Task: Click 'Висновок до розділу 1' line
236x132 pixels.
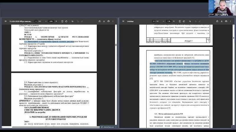Action: click(34, 51)
